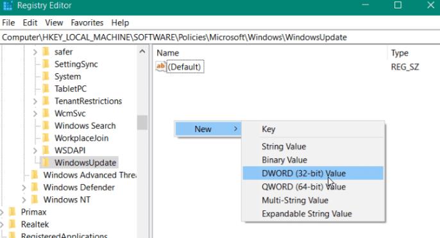Click the Windows Defender folder icon
440x238 pixels.
click(35, 187)
